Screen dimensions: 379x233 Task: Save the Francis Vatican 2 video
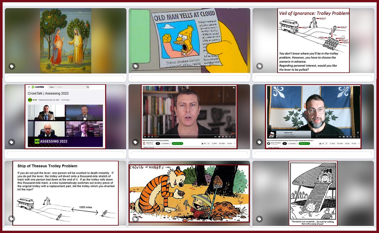tap(354, 144)
